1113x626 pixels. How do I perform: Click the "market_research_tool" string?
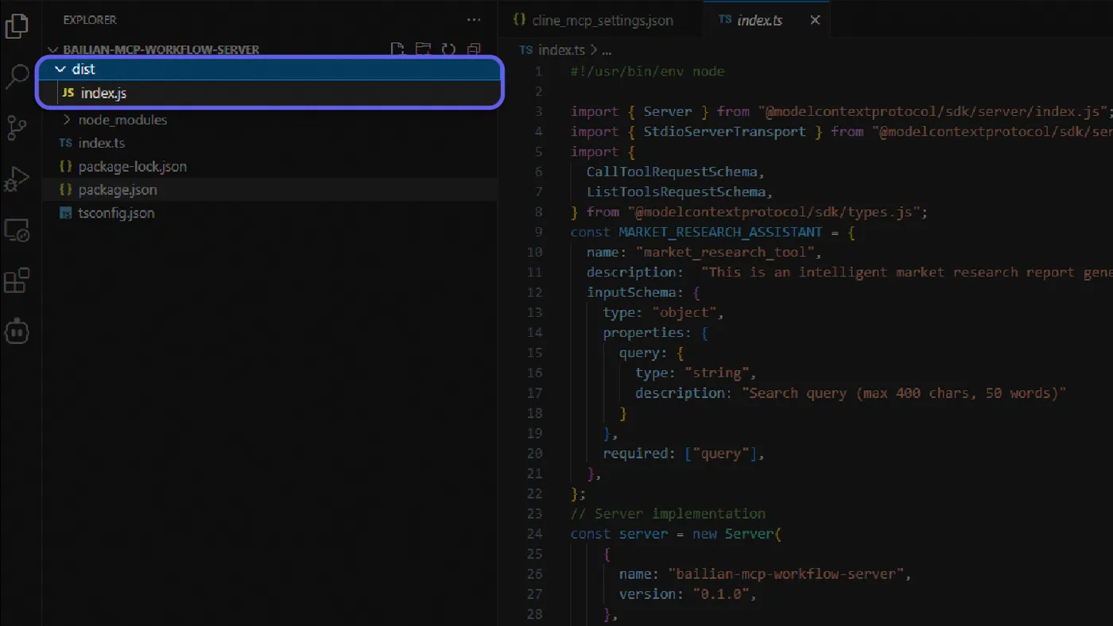coord(724,252)
